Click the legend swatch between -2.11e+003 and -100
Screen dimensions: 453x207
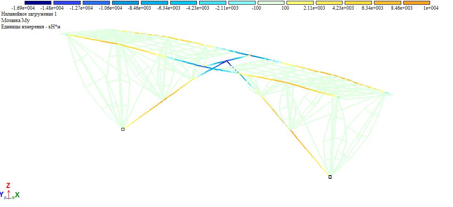242,3
